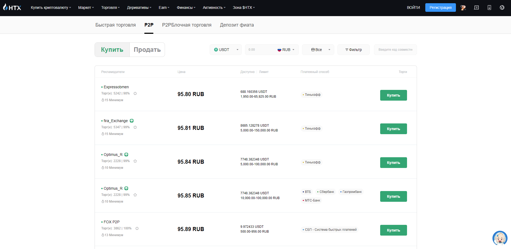Click the СБП - Система быстрых платежей tag
511x249 pixels.
tap(330, 230)
